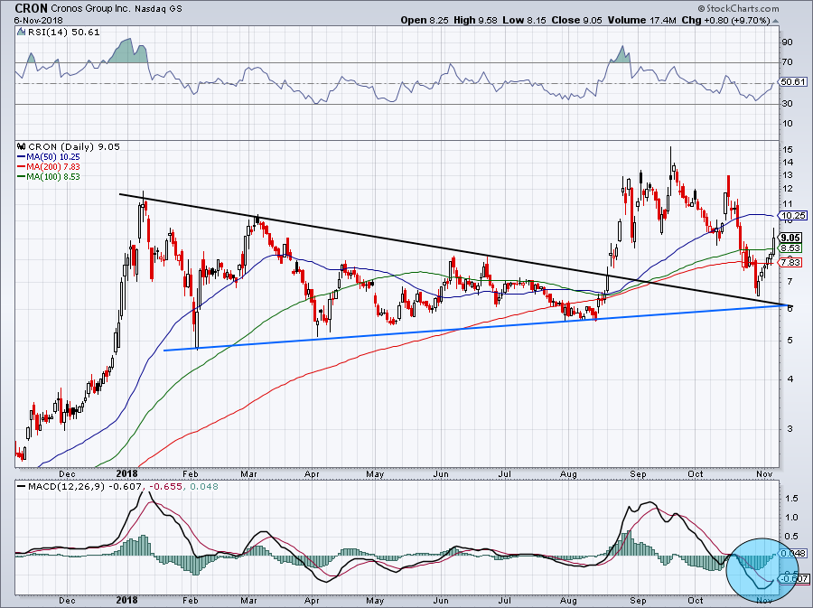
Task: Click the RSI(14) 50.61 indicator label
Action: coord(63,33)
